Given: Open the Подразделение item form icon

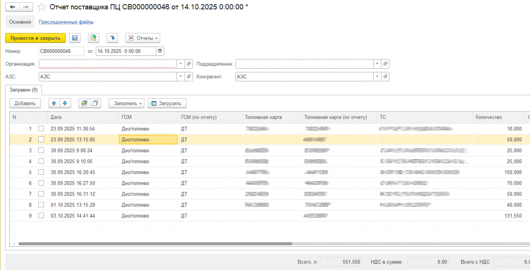Looking at the screenshot, I should 385,64.
